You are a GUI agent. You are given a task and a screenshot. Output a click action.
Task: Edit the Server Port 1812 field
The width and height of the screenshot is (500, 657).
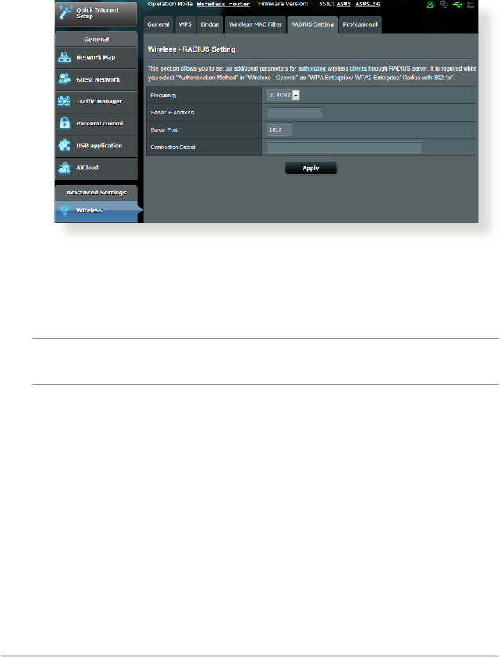coord(279,130)
